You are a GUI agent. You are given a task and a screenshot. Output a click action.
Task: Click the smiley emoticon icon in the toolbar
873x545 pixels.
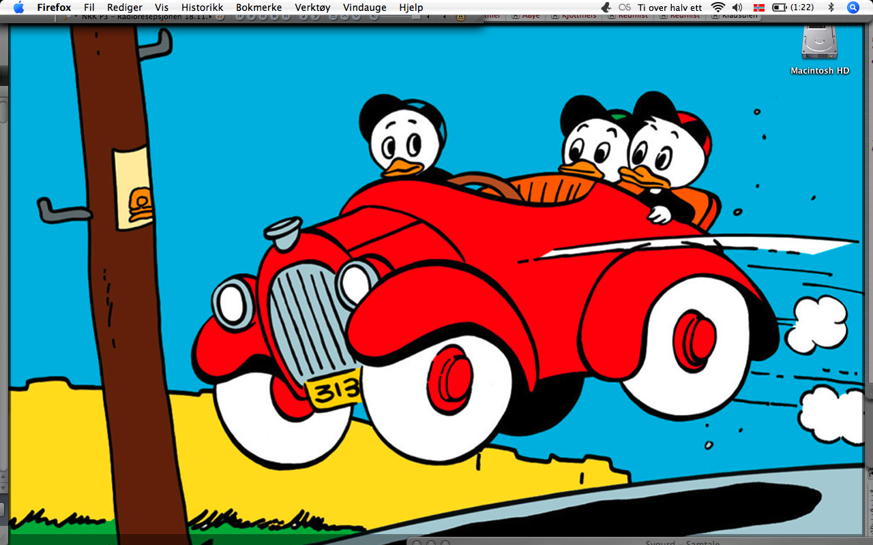pyautogui.click(x=461, y=17)
